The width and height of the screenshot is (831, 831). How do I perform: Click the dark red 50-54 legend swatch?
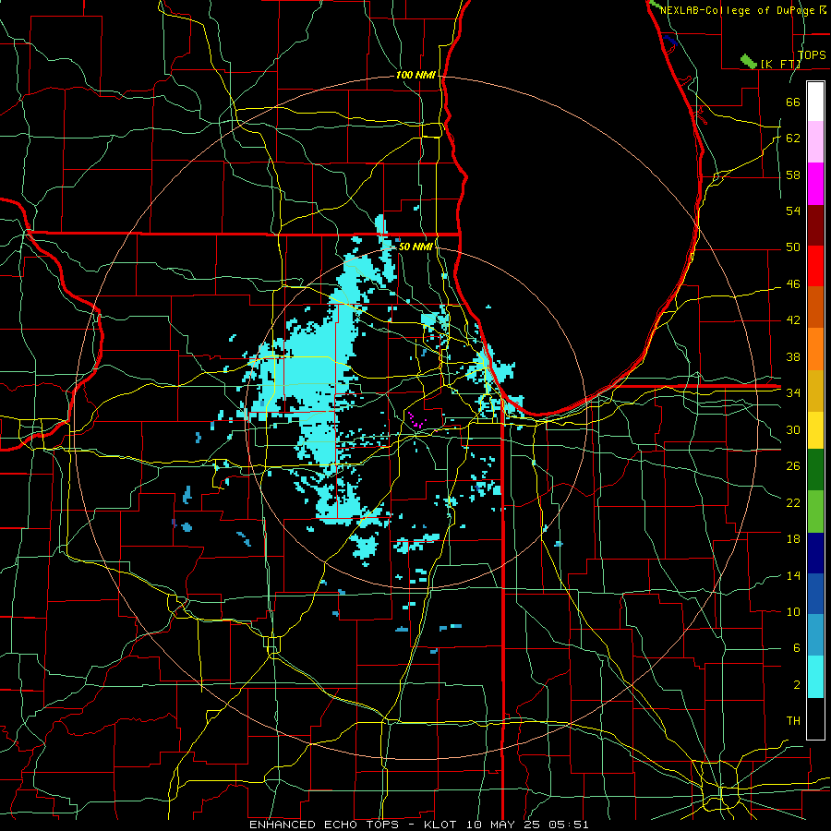click(x=815, y=225)
